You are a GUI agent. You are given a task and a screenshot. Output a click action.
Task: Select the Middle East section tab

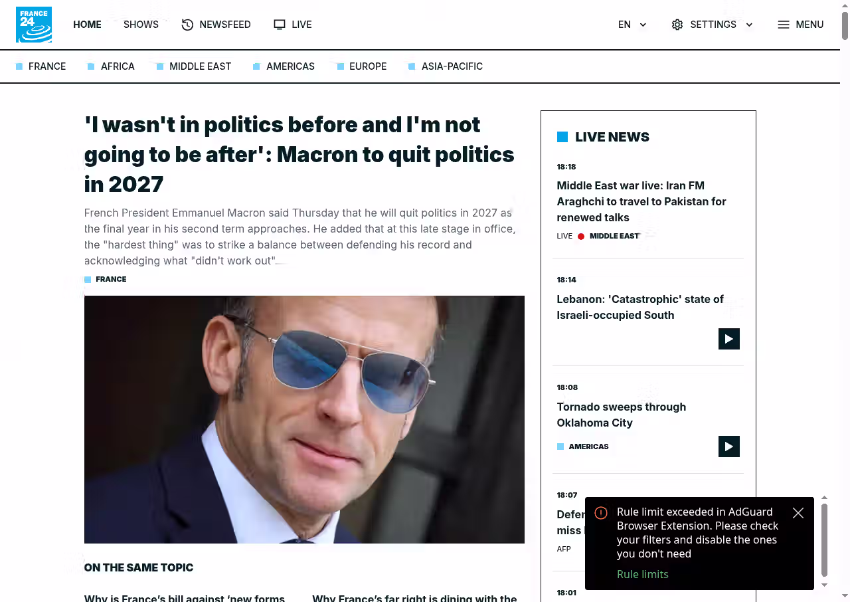click(x=200, y=66)
